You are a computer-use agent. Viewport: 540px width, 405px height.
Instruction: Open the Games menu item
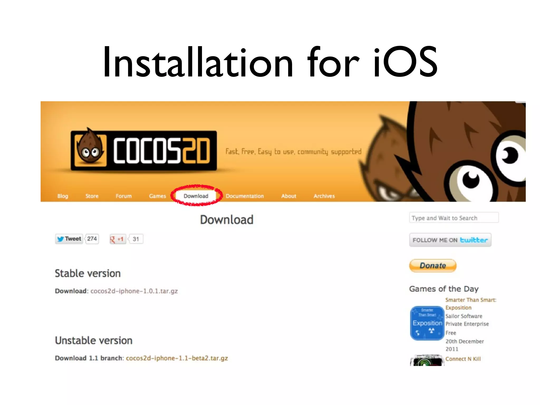pyautogui.click(x=157, y=196)
